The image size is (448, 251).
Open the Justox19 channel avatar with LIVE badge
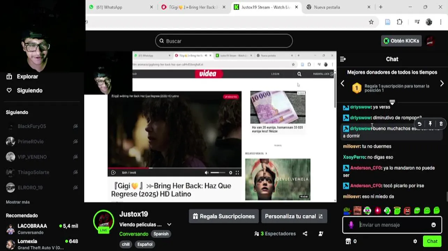[104, 221]
